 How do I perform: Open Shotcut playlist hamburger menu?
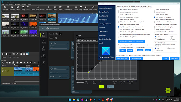click(x=3, y=54)
